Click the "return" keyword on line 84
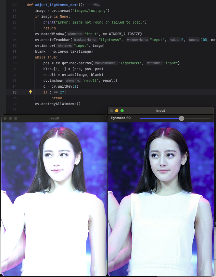Screen dimensions: 216x277 point(49,28)
